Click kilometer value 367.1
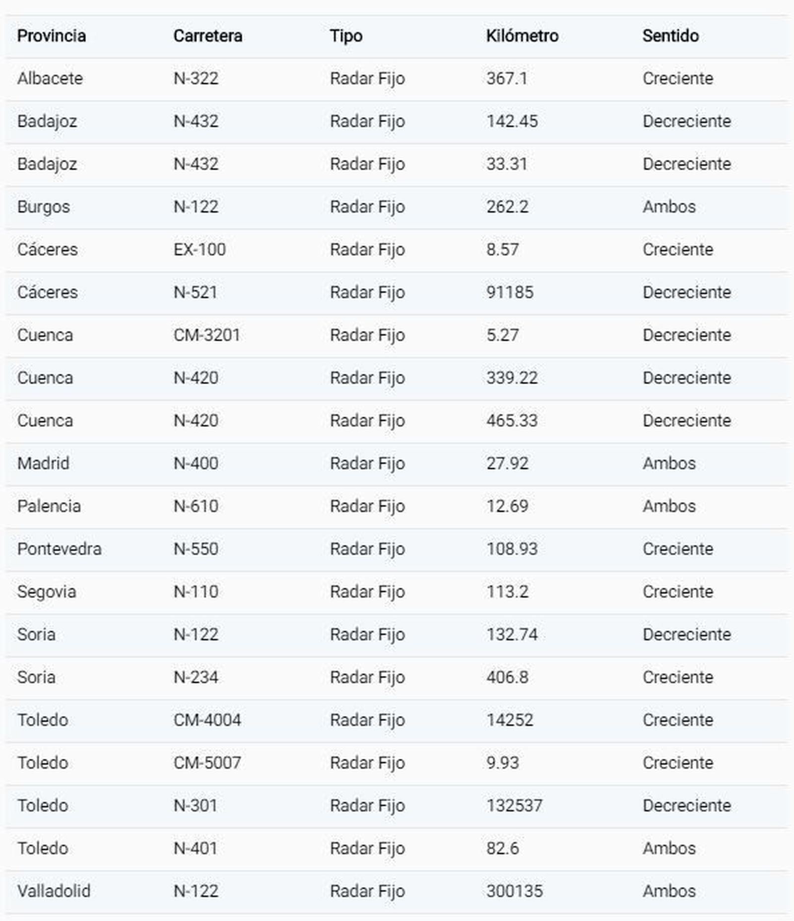Image resolution: width=794 pixels, height=921 pixels. [506, 78]
